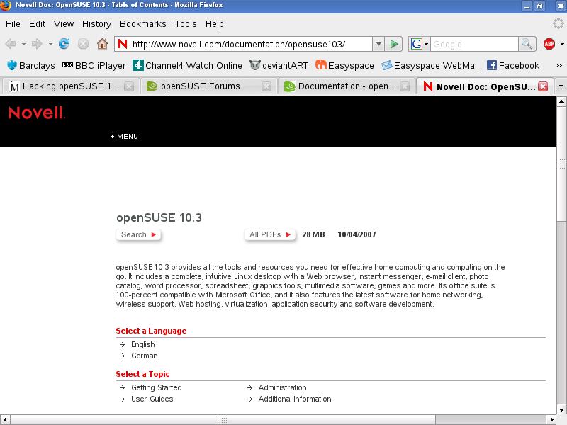Reload the current page
This screenshot has height=425, width=567.
tap(64, 44)
